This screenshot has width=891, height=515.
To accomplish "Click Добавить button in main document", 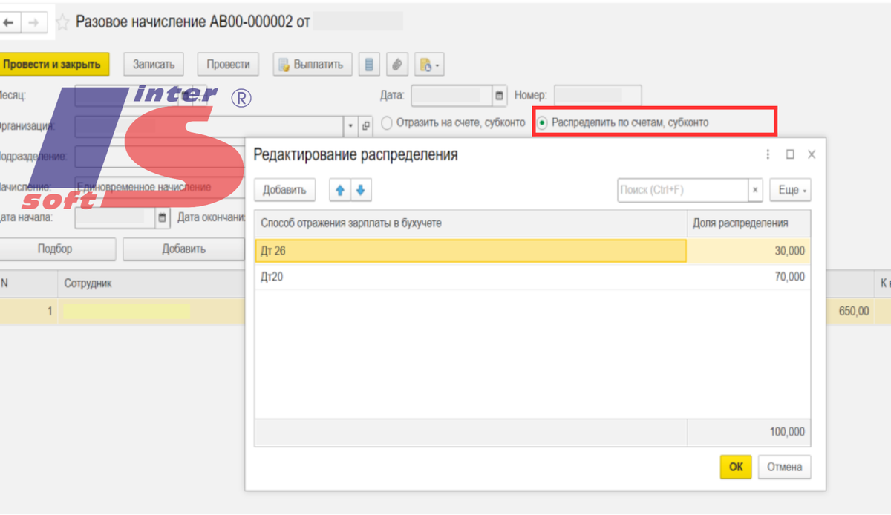I will (x=183, y=249).
